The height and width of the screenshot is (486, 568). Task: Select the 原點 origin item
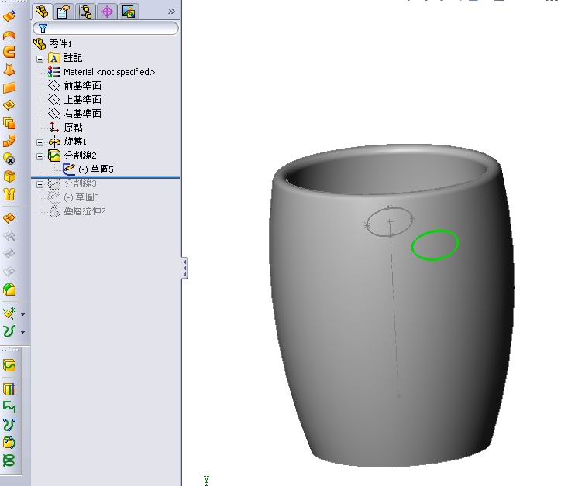click(x=73, y=128)
